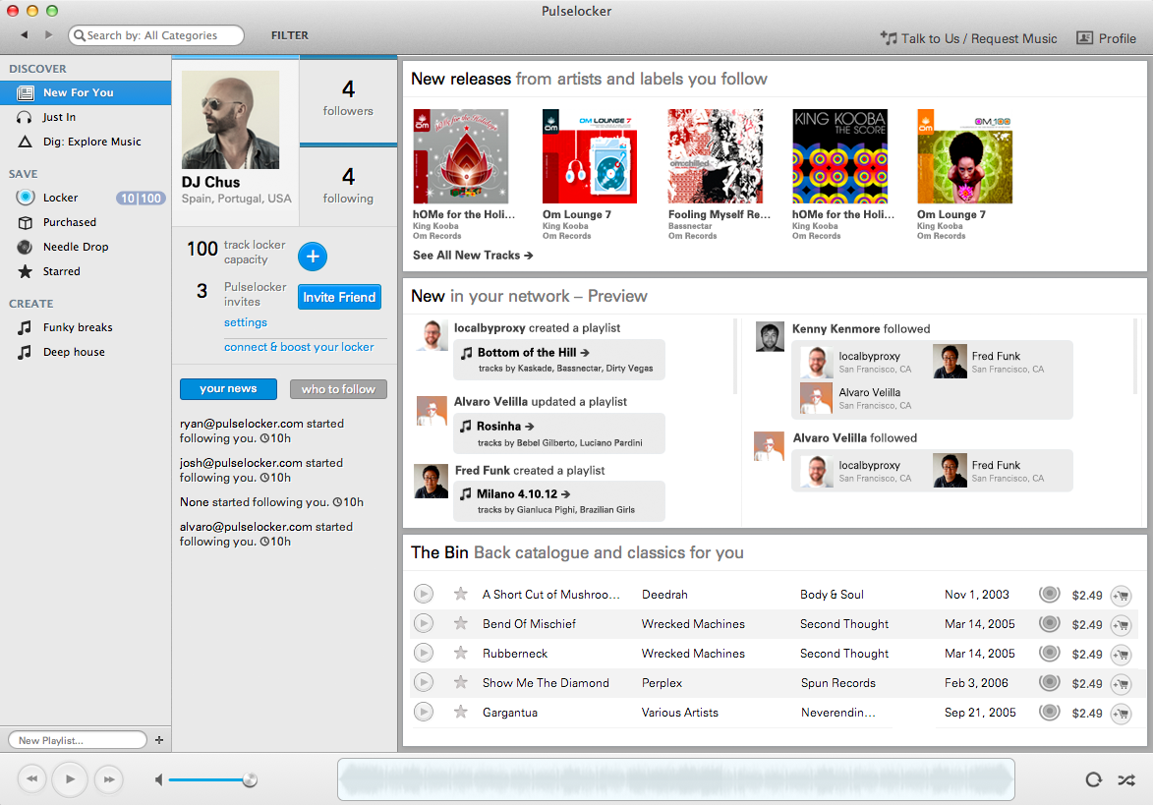Skip to the next track
The height and width of the screenshot is (805, 1153).
coord(109,779)
